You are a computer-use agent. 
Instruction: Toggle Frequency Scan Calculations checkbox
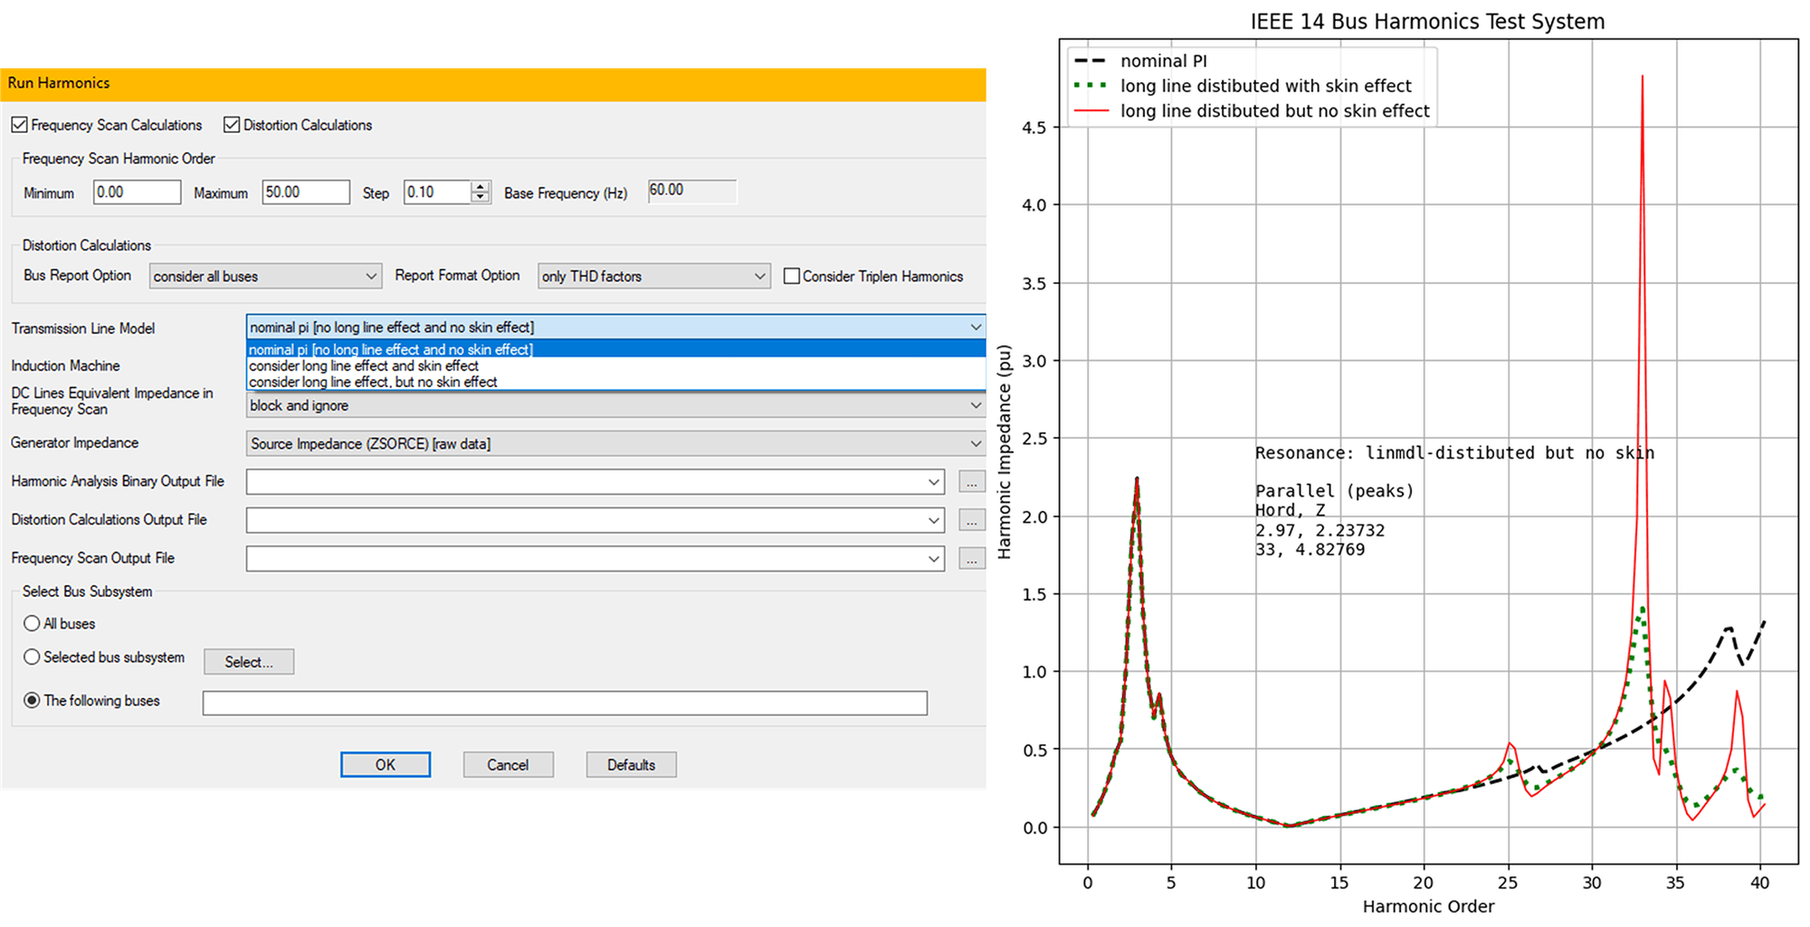tap(20, 125)
